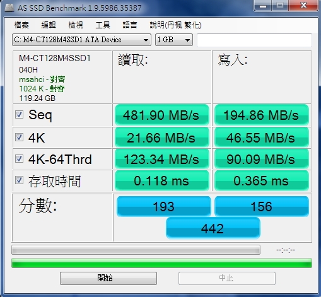Open the 編輯 menu

pos(49,25)
